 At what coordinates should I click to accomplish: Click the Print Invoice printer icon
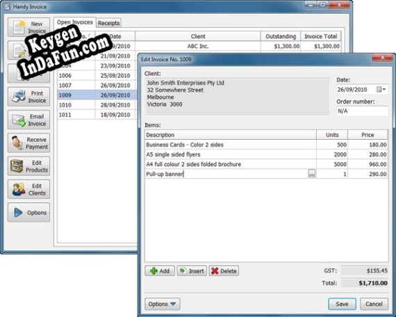point(18,97)
